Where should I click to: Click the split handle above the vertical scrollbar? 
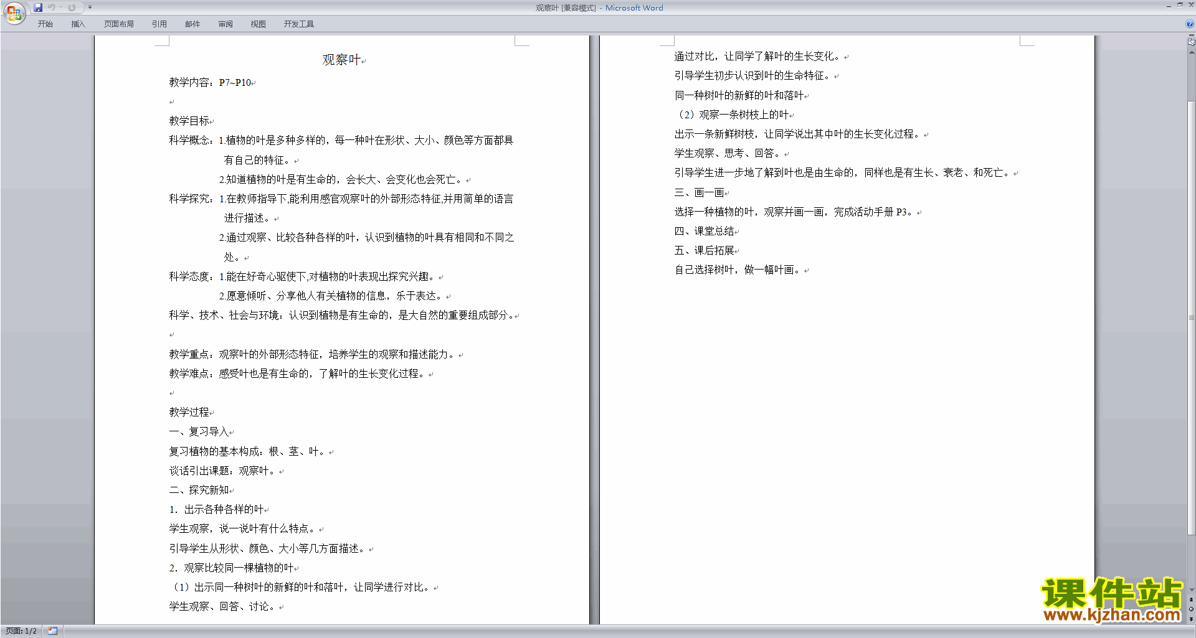click(x=1192, y=35)
